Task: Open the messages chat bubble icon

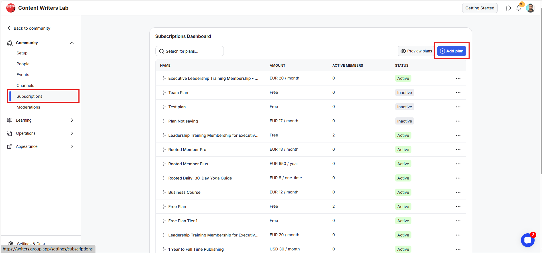Action: coord(508,8)
